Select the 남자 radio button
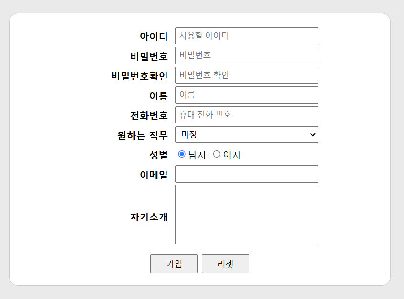The height and width of the screenshot is (299, 404). tap(182, 154)
